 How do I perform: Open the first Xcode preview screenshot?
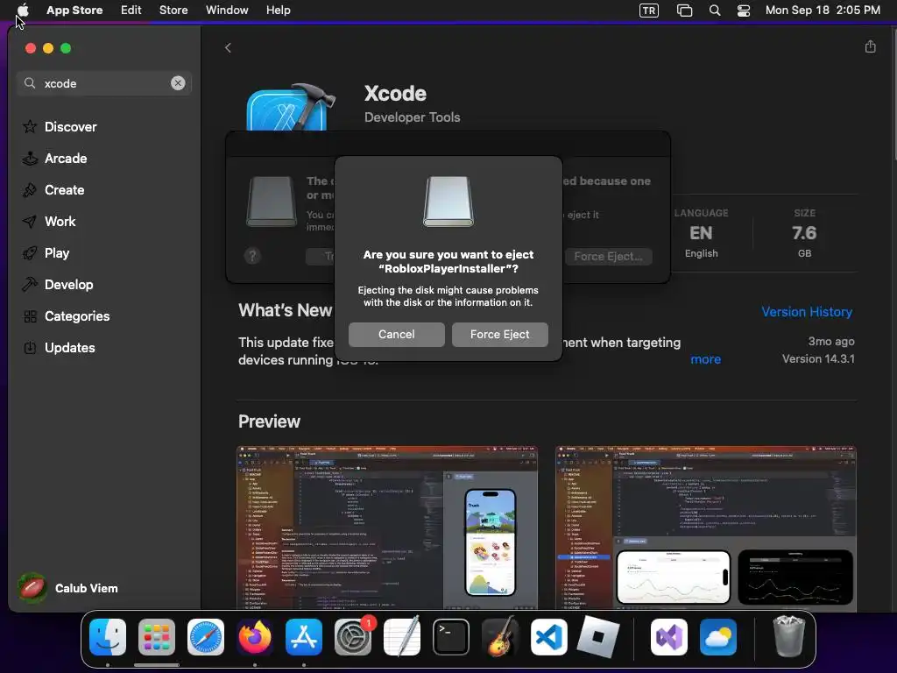point(386,528)
